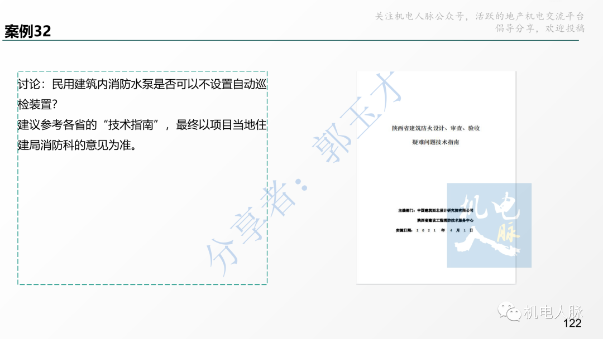The width and height of the screenshot is (603, 339).
Task: Click document title 陕西省建筑防火设计、审查、验收
Action: (x=435, y=128)
